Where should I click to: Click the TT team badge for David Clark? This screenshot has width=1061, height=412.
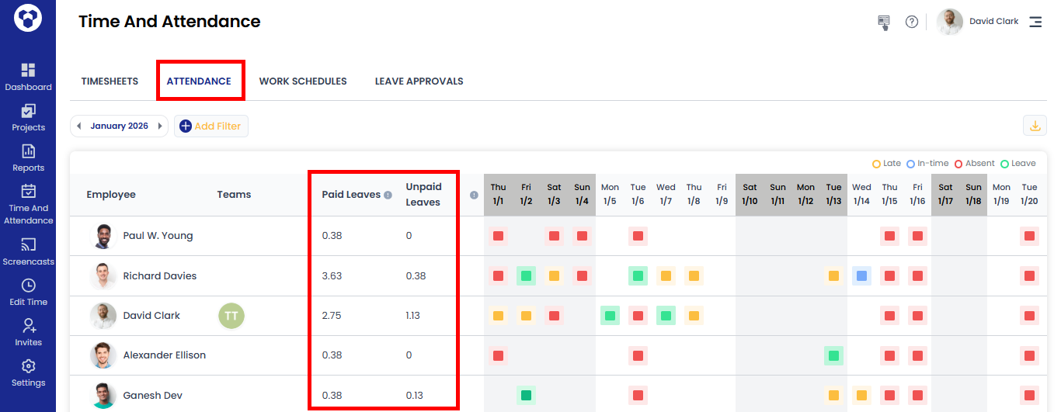(231, 316)
